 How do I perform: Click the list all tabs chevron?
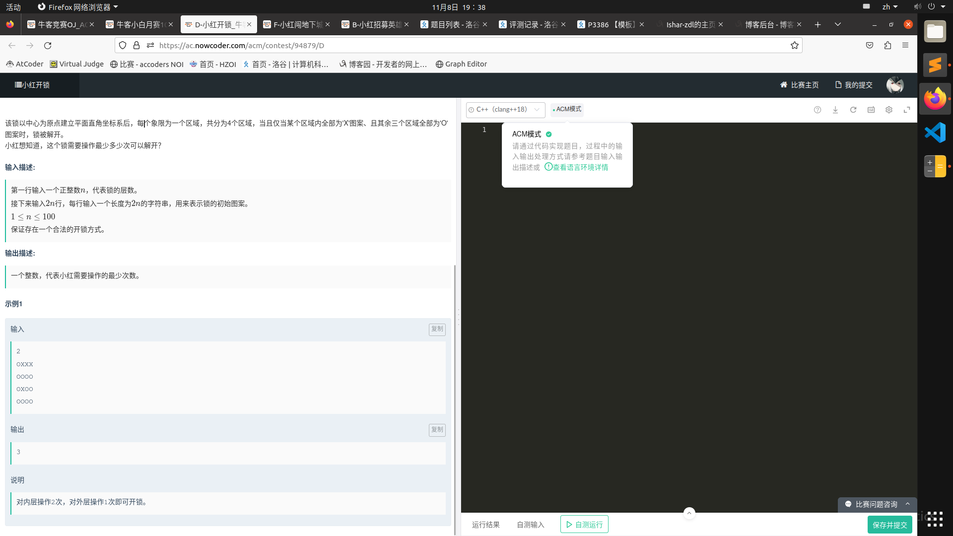pos(838,24)
